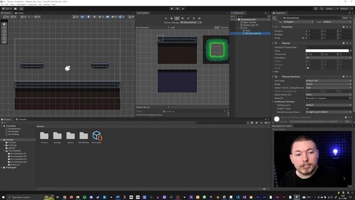The width and height of the screenshot is (355, 200).
Task: Toggle Tilemap component enabled checkbox
Action: tap(280, 43)
